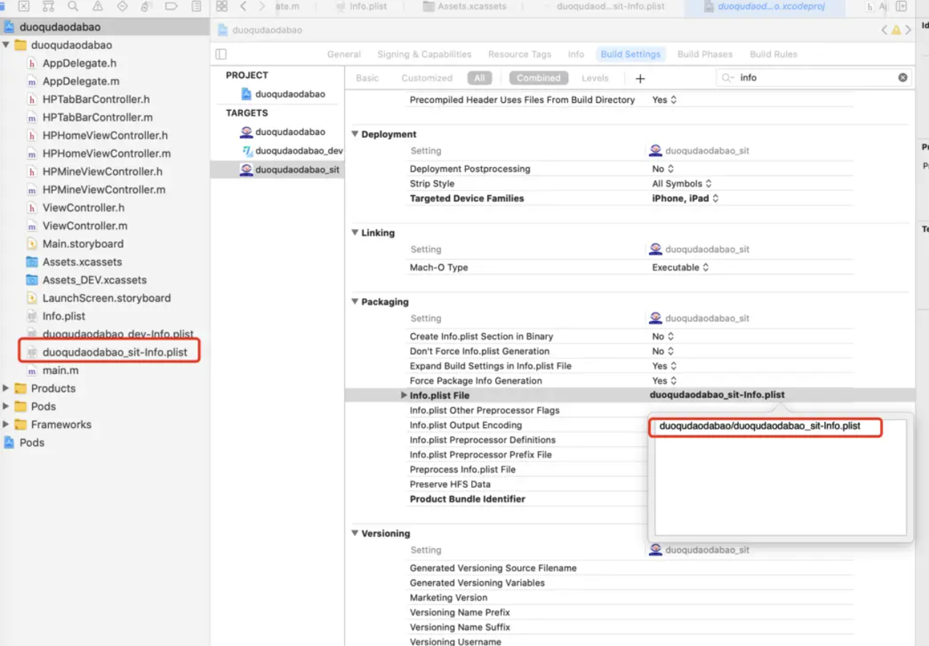The width and height of the screenshot is (929, 646).
Task: Open the symbol navigator icon
Action: click(48, 7)
